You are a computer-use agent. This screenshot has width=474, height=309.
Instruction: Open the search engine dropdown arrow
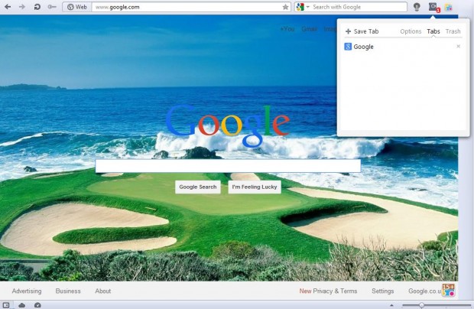pyautogui.click(x=308, y=7)
